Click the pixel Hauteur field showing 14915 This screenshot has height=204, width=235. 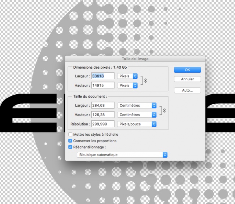tap(102, 85)
